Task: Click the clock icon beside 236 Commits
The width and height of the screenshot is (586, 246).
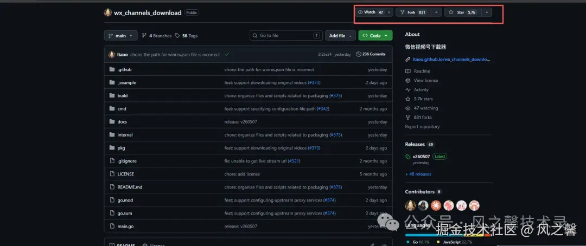Action: (x=359, y=54)
